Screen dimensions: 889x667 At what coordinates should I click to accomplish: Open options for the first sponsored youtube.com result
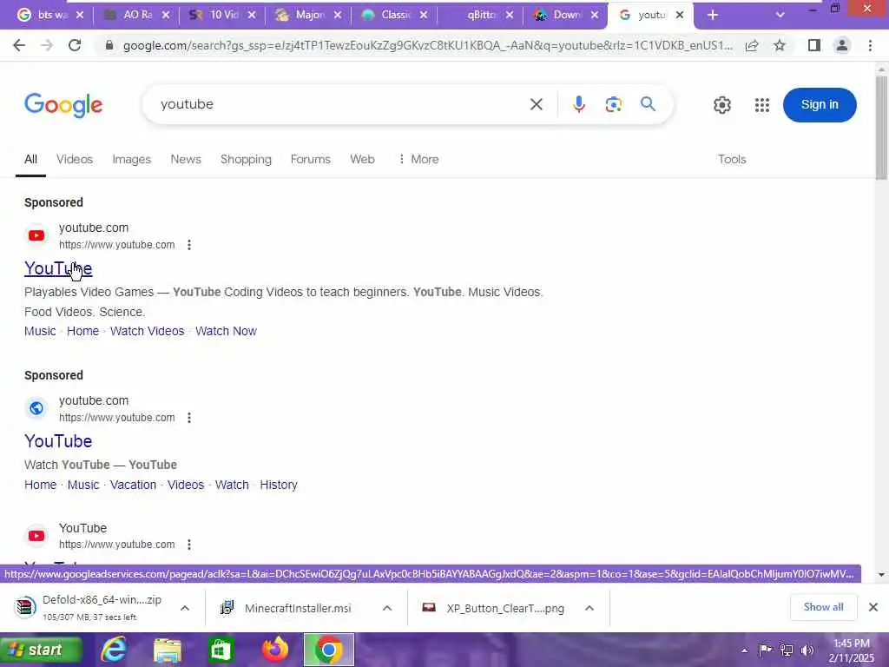(189, 245)
